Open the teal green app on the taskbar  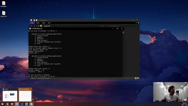pyautogui.click(x=26, y=104)
